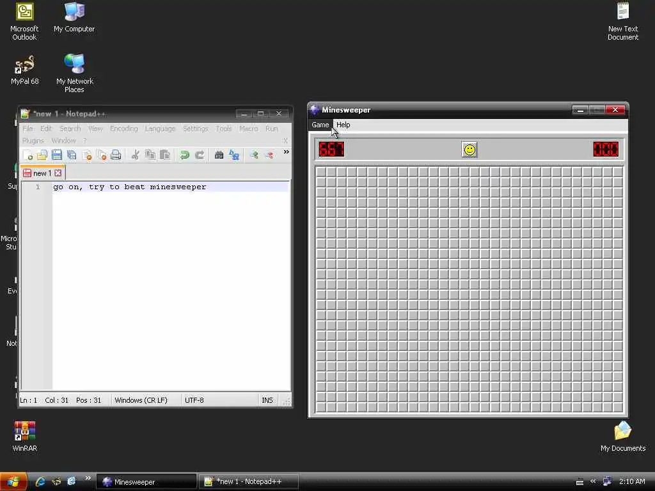Select the Microsoft Outlook desktop icon
Image resolution: width=655 pixels, height=491 pixels.
click(24, 21)
